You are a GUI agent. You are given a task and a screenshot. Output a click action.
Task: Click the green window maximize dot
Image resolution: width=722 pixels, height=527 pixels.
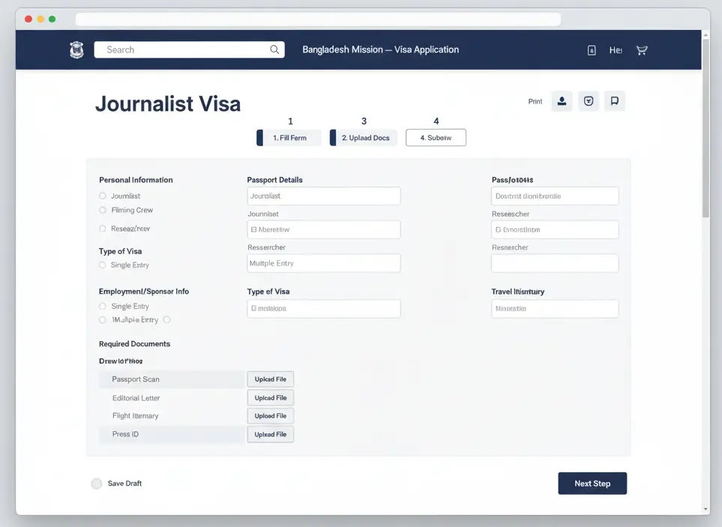(x=52, y=19)
